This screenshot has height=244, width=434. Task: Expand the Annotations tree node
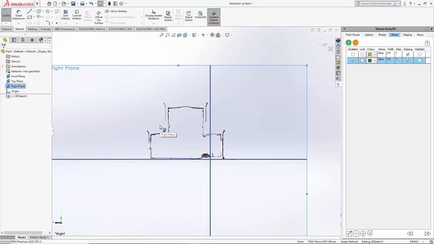click(3, 66)
